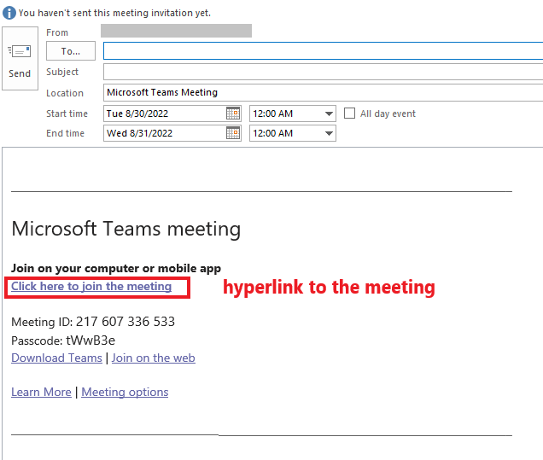Viewport: 543px width, 460px height.
Task: Click into the Subject field
Action: point(323,72)
